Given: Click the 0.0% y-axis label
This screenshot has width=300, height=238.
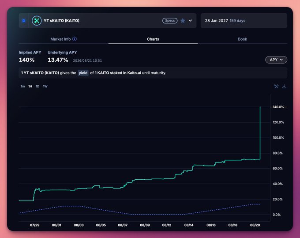Looking at the screenshot, I should click(x=277, y=215).
